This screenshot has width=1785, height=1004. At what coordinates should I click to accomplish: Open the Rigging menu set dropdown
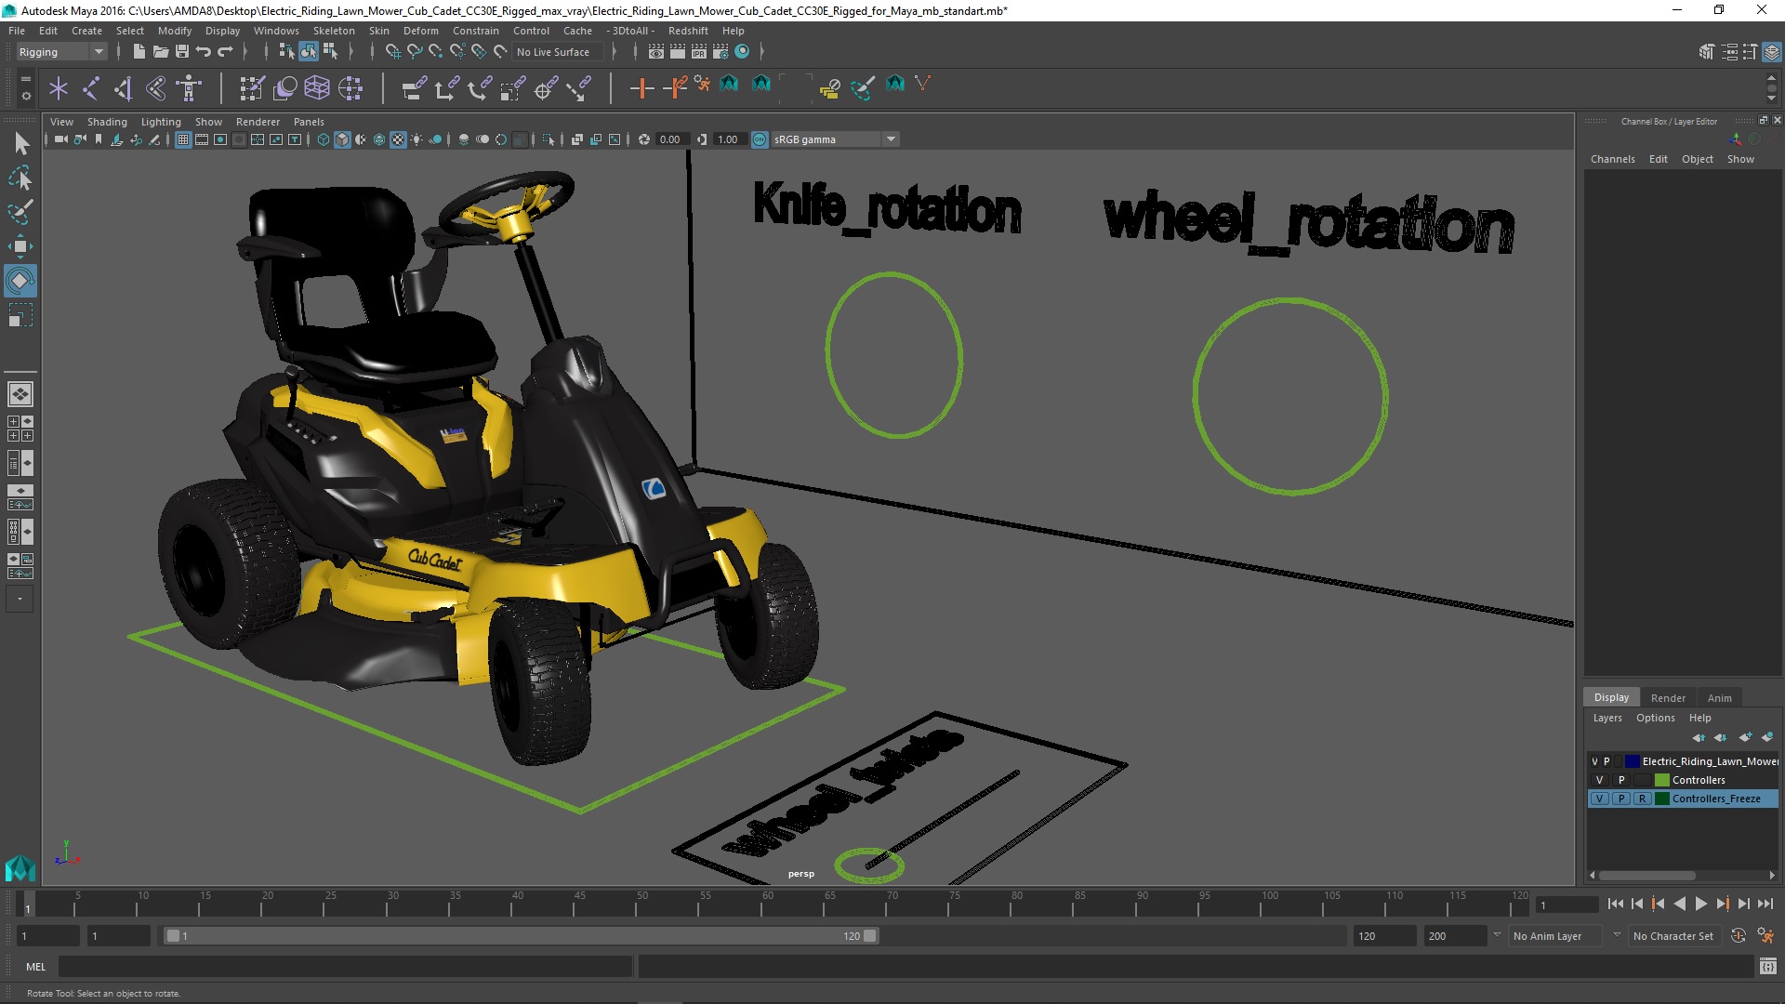click(61, 52)
